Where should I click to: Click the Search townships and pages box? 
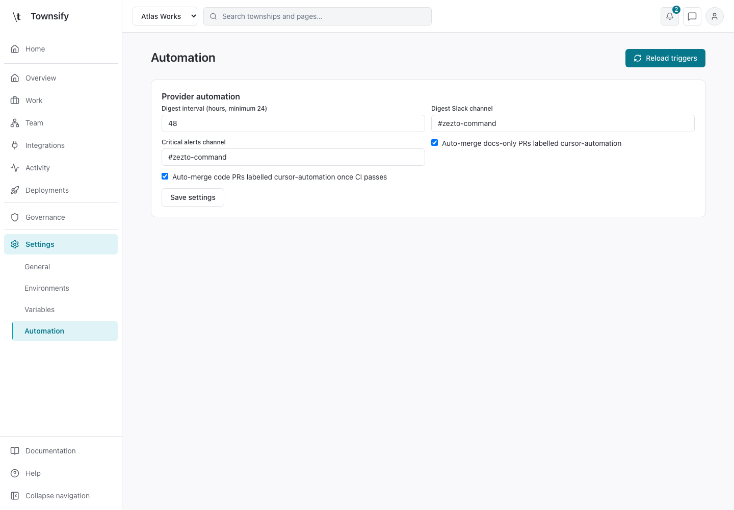click(x=318, y=16)
